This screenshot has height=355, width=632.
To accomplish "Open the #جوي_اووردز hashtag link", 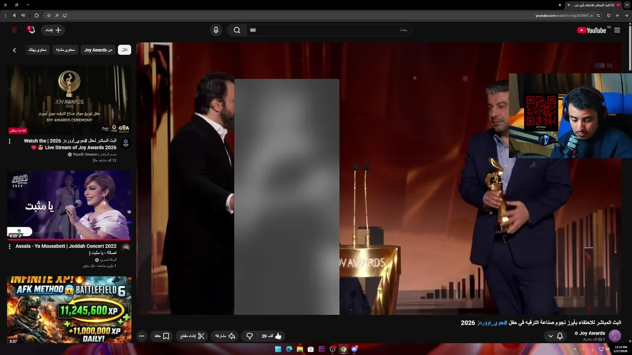I will 492,322.
